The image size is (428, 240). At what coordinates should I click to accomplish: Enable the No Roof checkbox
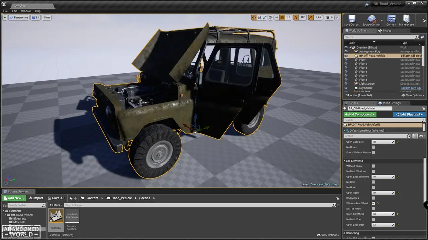(373, 182)
